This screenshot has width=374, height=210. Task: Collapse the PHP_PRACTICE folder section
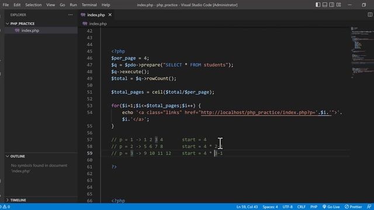(x=22, y=23)
